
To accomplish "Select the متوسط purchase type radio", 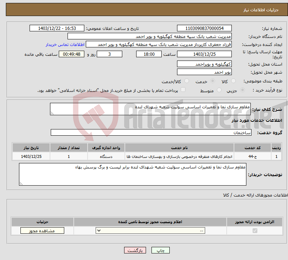I will click(x=219, y=90).
